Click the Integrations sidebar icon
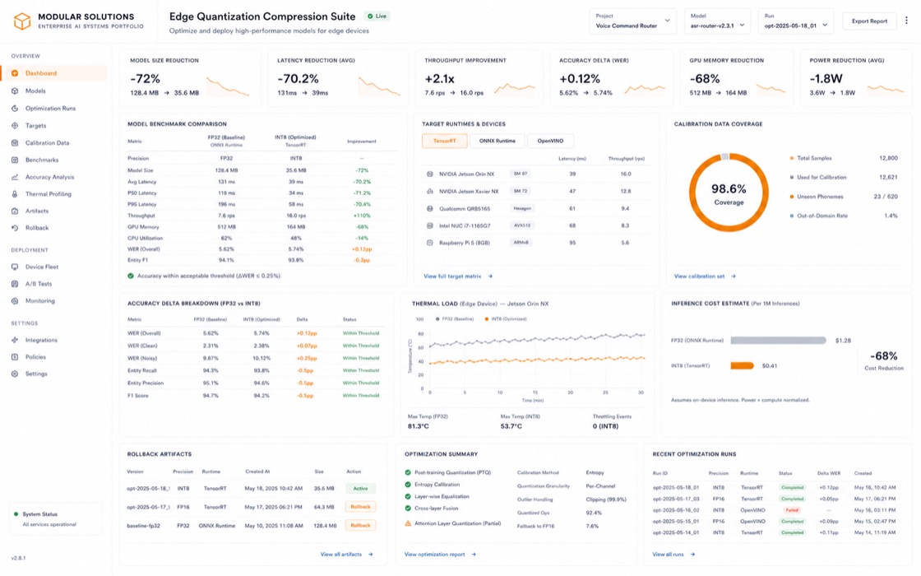 pyautogui.click(x=15, y=341)
